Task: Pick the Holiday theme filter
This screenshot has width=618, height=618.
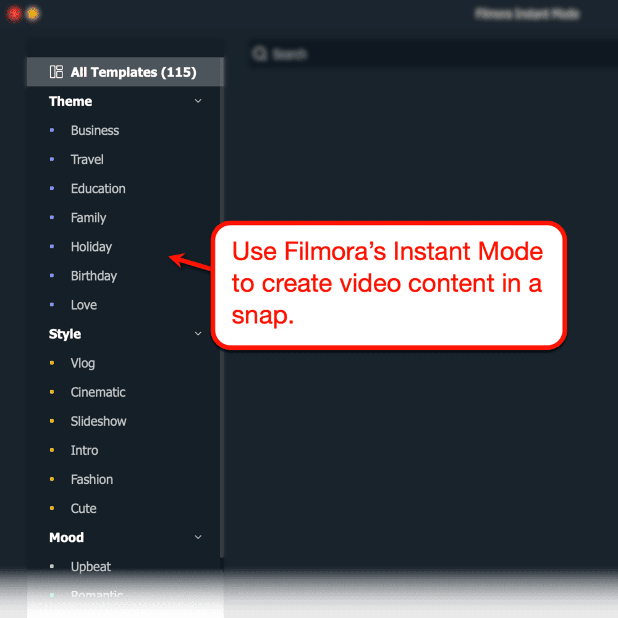Action: pos(91,247)
